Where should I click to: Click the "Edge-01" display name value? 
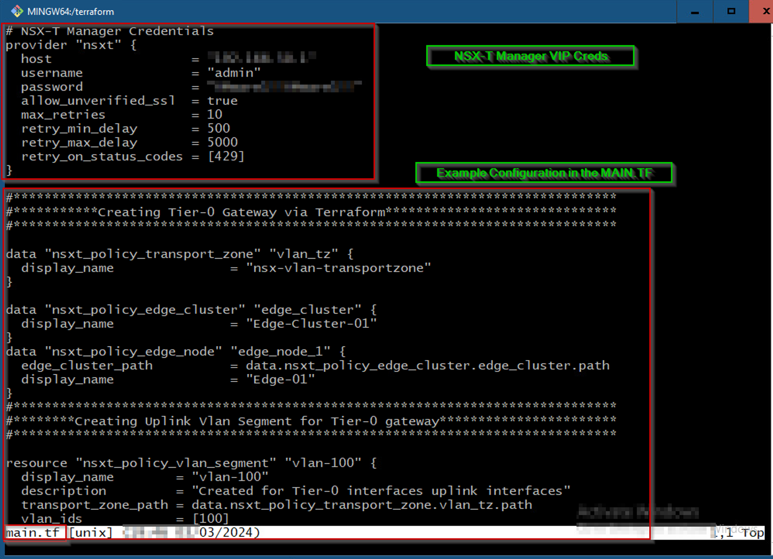point(280,379)
